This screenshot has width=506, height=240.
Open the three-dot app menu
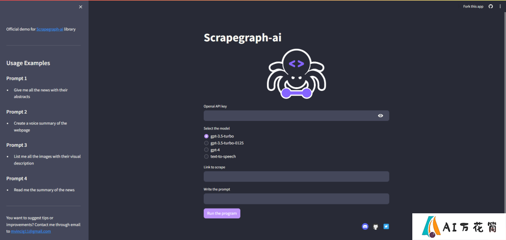500,7
